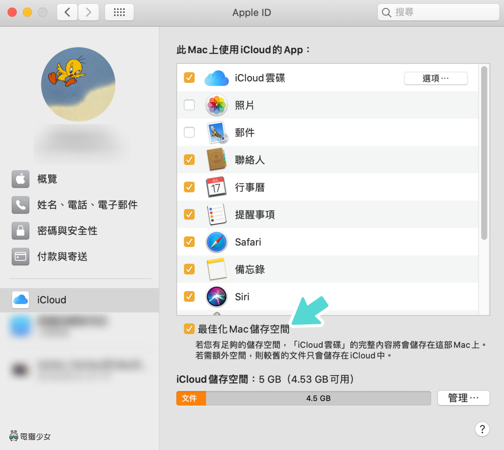The height and width of the screenshot is (450, 504).
Task: Click the Calendar app icon
Action: 216,187
